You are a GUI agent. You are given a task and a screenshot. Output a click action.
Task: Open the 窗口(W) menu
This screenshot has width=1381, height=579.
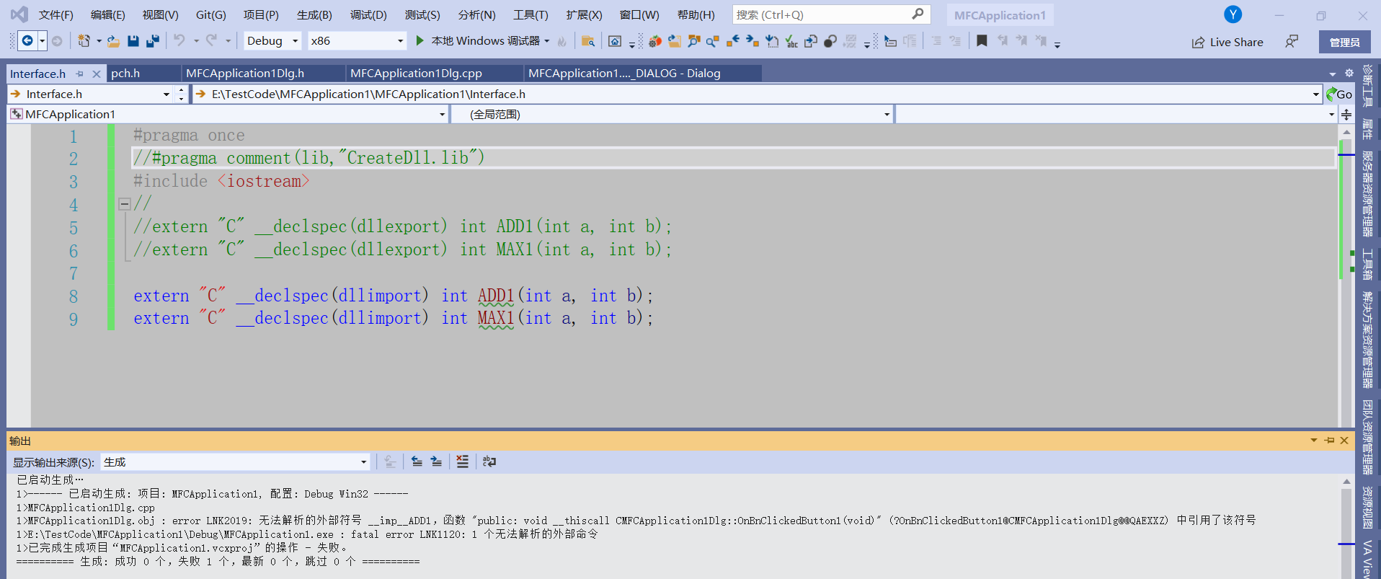[639, 14]
